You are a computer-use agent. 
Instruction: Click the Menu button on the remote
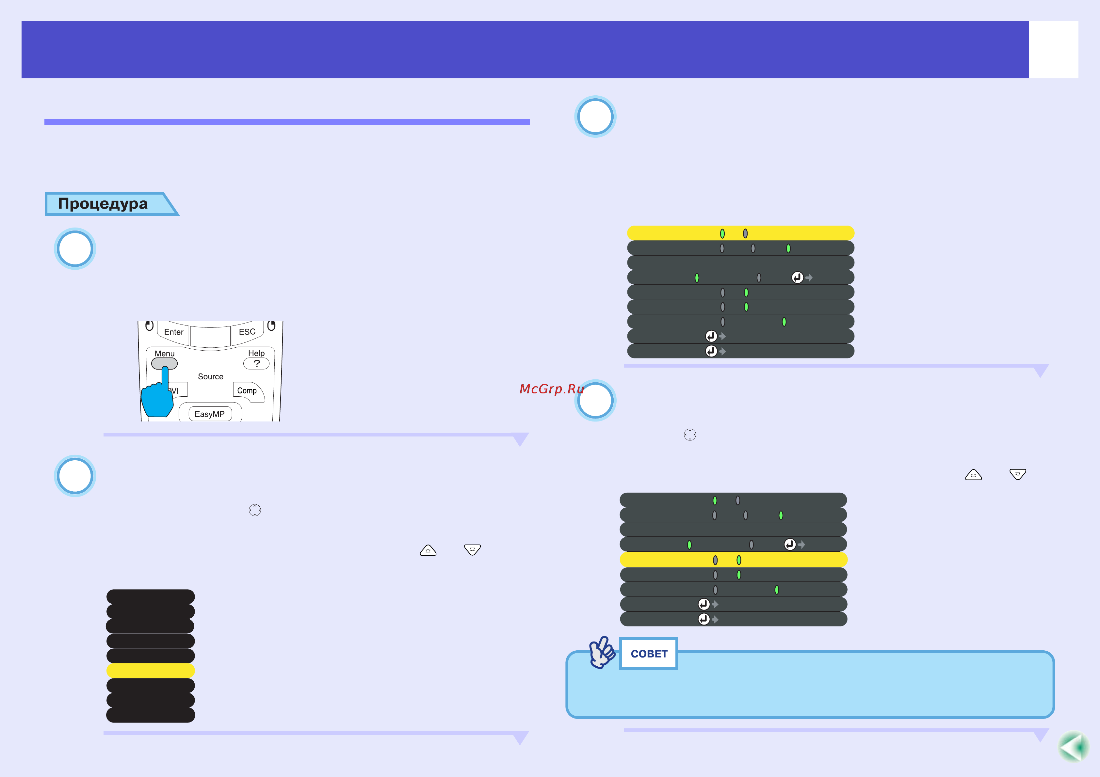point(164,364)
